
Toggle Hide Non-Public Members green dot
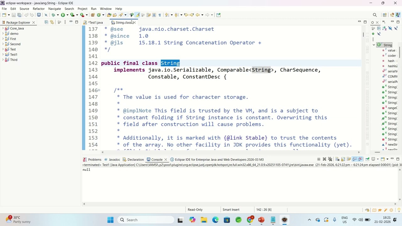click(x=373, y=34)
